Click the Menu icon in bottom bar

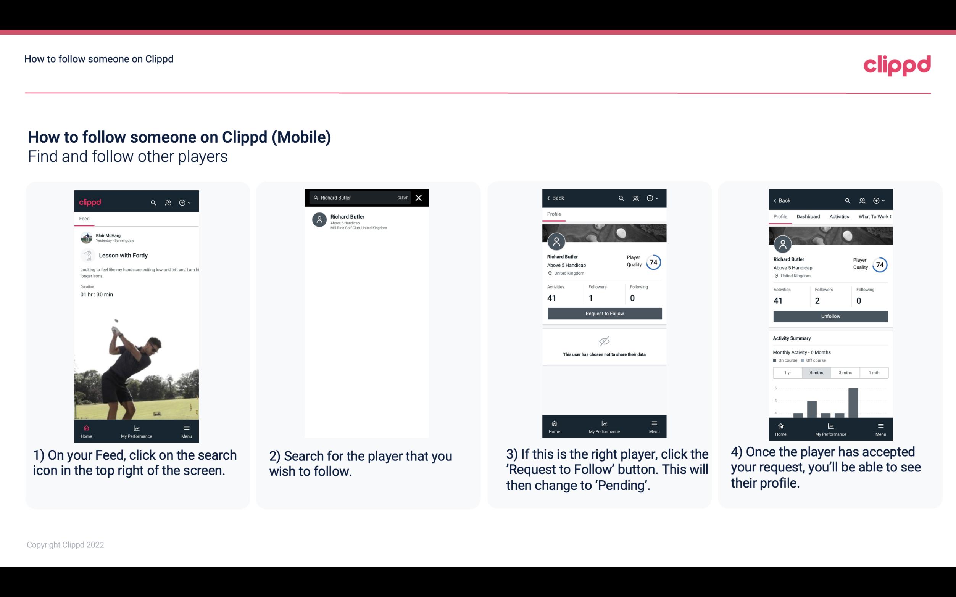[187, 429]
